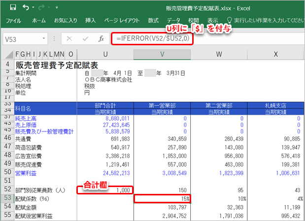Click the title cell 販売管理費予定配賦表
This screenshot has height=221, width=305.
57,65
